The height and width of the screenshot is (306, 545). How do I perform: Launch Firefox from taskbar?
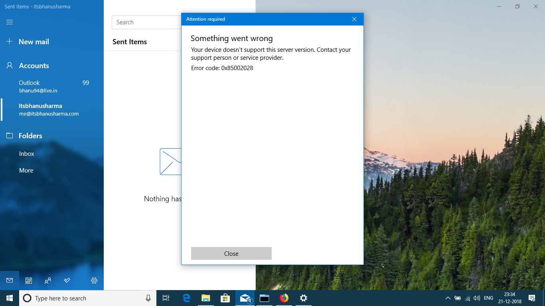(x=284, y=298)
